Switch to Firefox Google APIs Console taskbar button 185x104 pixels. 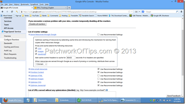pyautogui.click(x=13, y=100)
